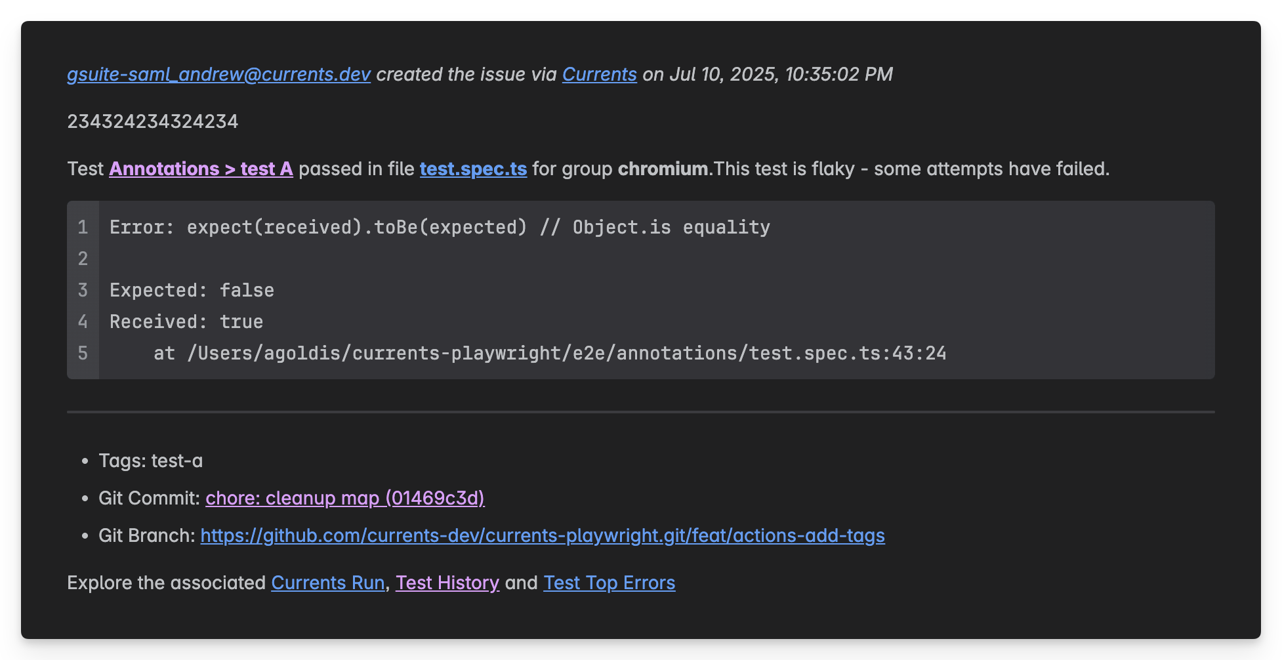Image resolution: width=1282 pixels, height=660 pixels.
Task: Click the 'Error: expect(received)' code line
Action: (440, 227)
